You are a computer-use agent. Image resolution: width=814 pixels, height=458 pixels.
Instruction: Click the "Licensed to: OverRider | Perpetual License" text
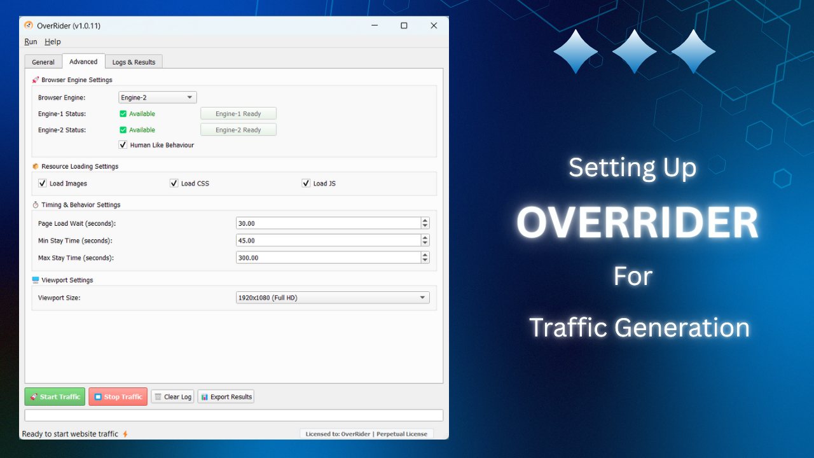pyautogui.click(x=367, y=434)
